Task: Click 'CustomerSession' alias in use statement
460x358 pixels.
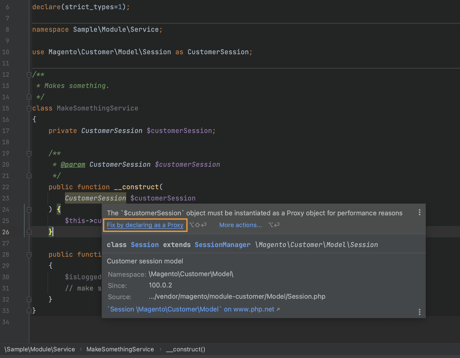Action: [218, 52]
